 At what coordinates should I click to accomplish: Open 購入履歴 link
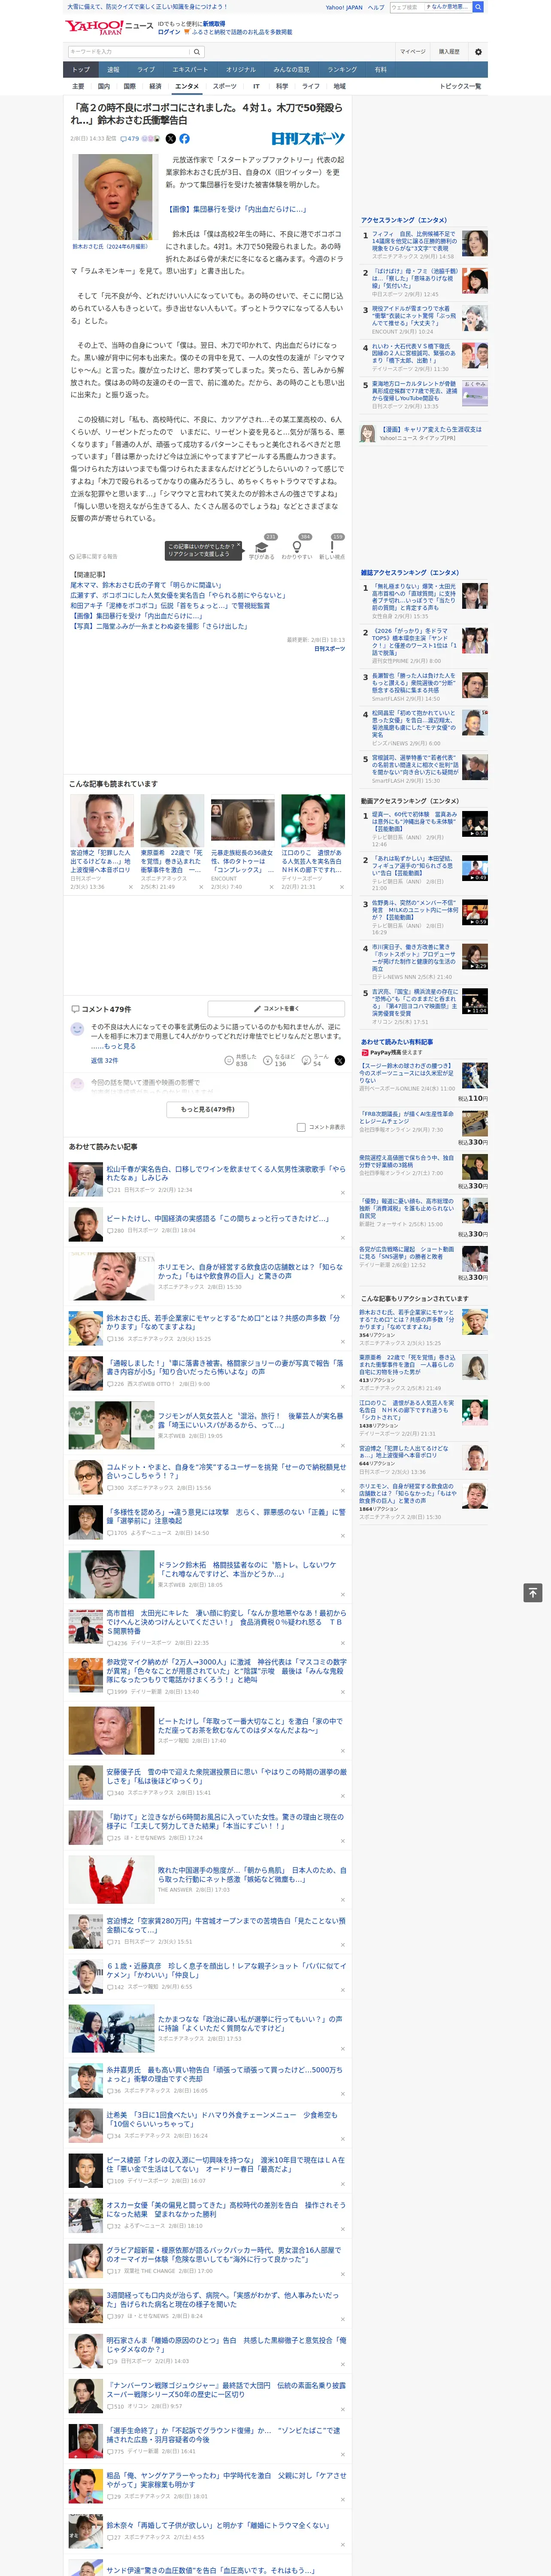tap(449, 52)
